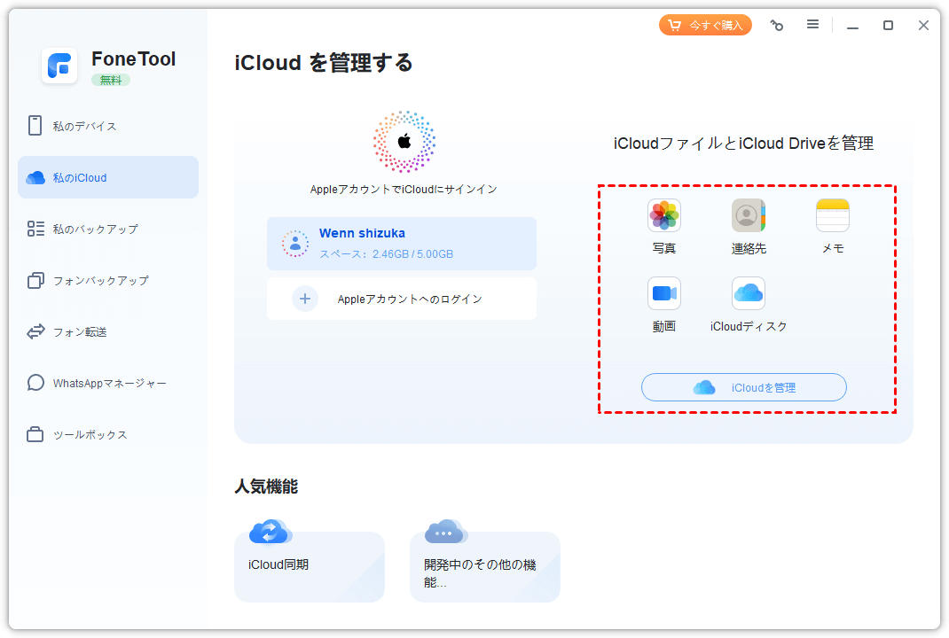Click the 今すぐ購入 buy now button

pyautogui.click(x=705, y=25)
